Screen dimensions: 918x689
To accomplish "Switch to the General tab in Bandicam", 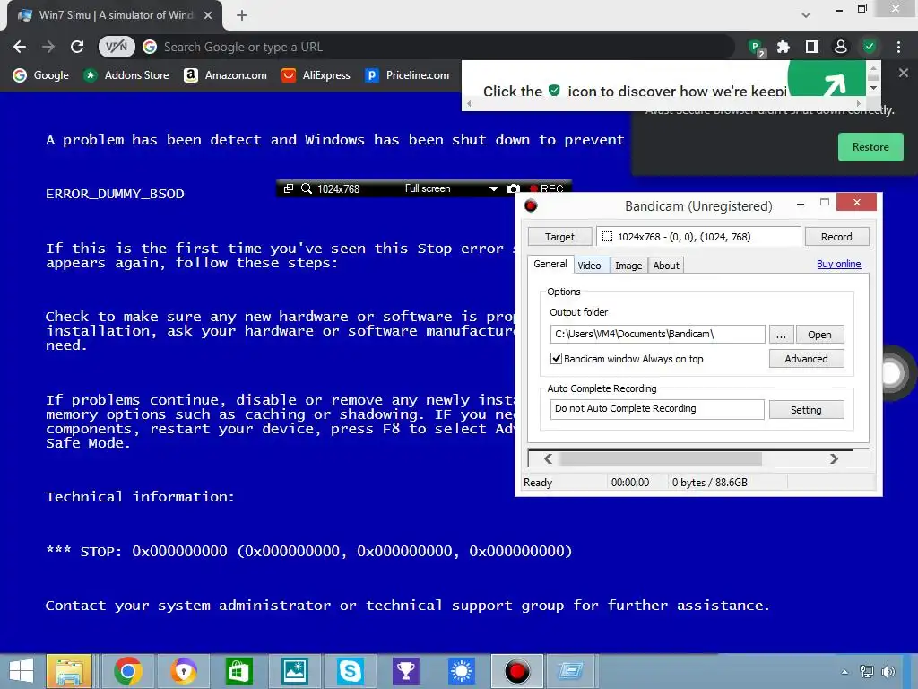I will click(550, 265).
